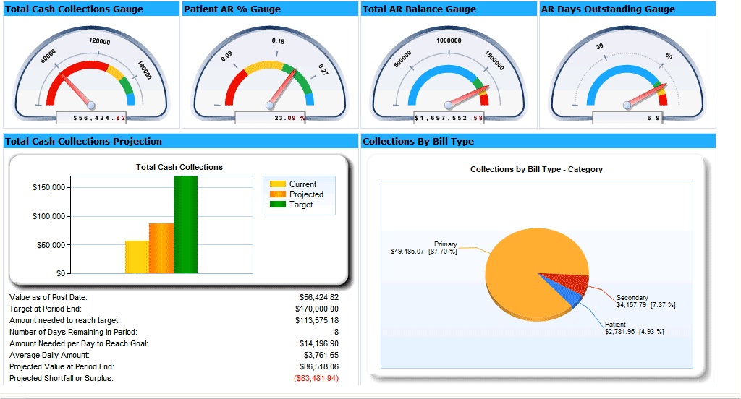The width and height of the screenshot is (741, 399).
Task: Select the yellow Current bar in chart
Action: coord(137,257)
